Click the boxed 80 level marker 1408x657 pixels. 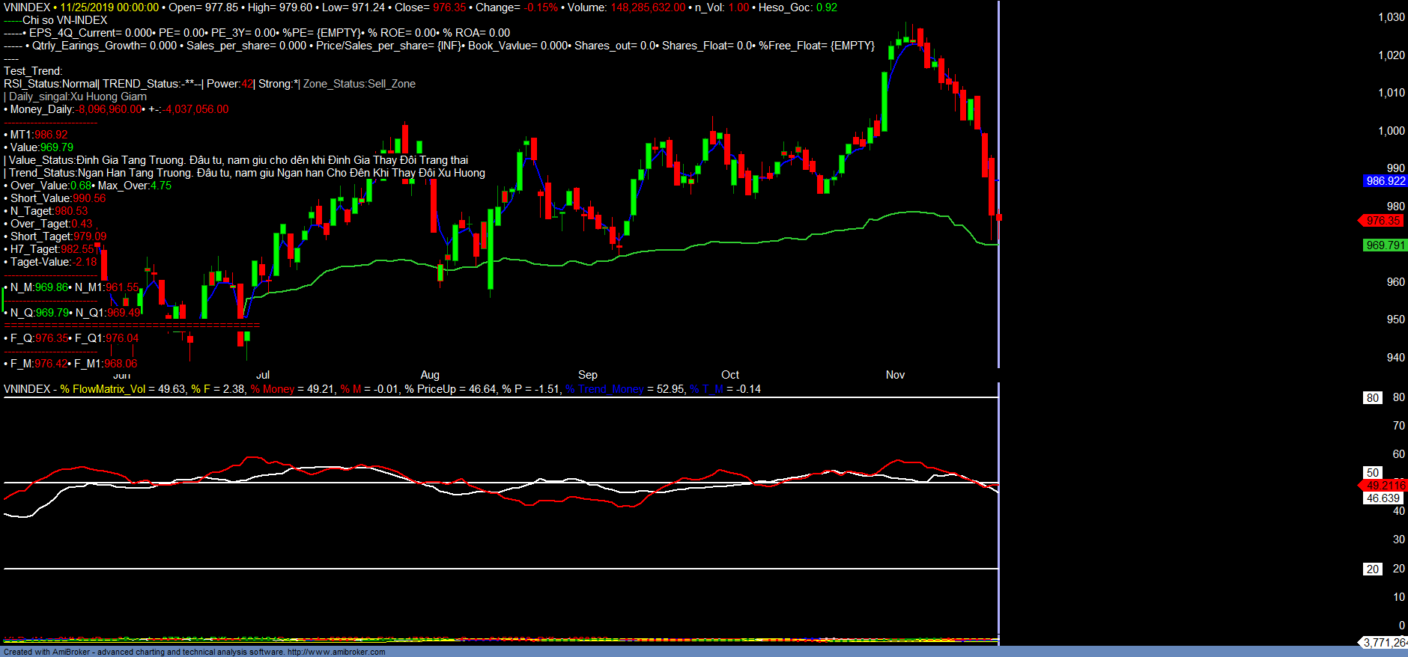(x=1372, y=398)
